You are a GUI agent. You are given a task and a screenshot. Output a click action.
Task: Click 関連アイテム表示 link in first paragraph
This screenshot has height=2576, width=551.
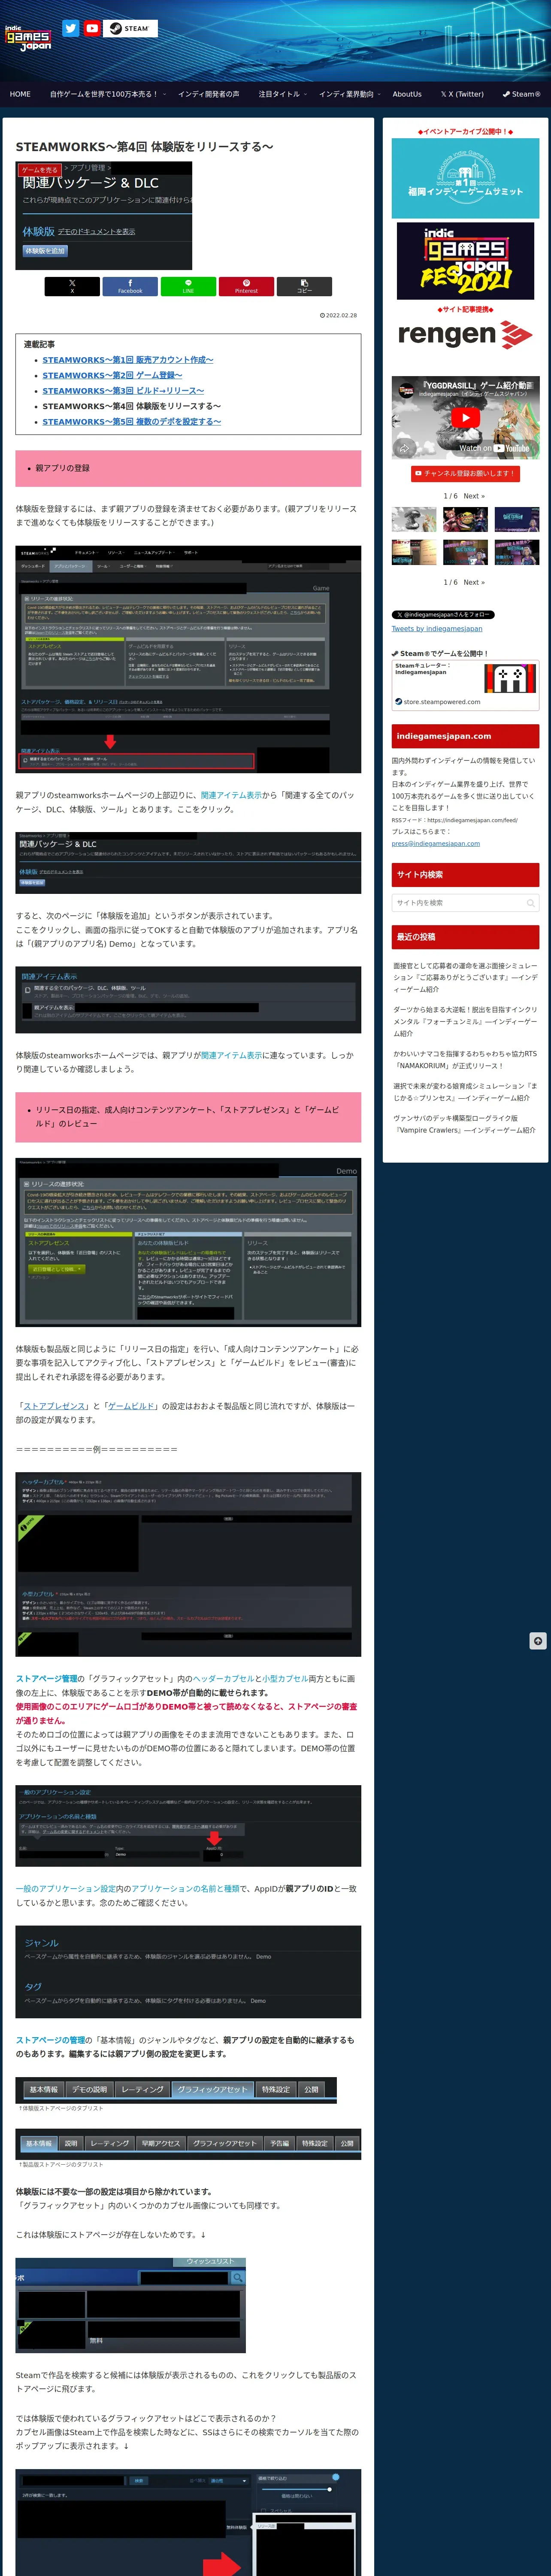pos(231,795)
